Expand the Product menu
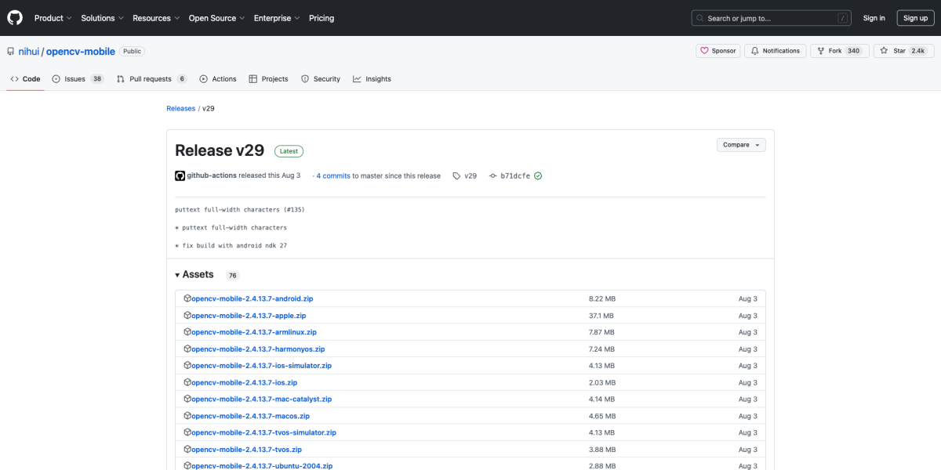Screen dimensions: 941x470 (53, 18)
